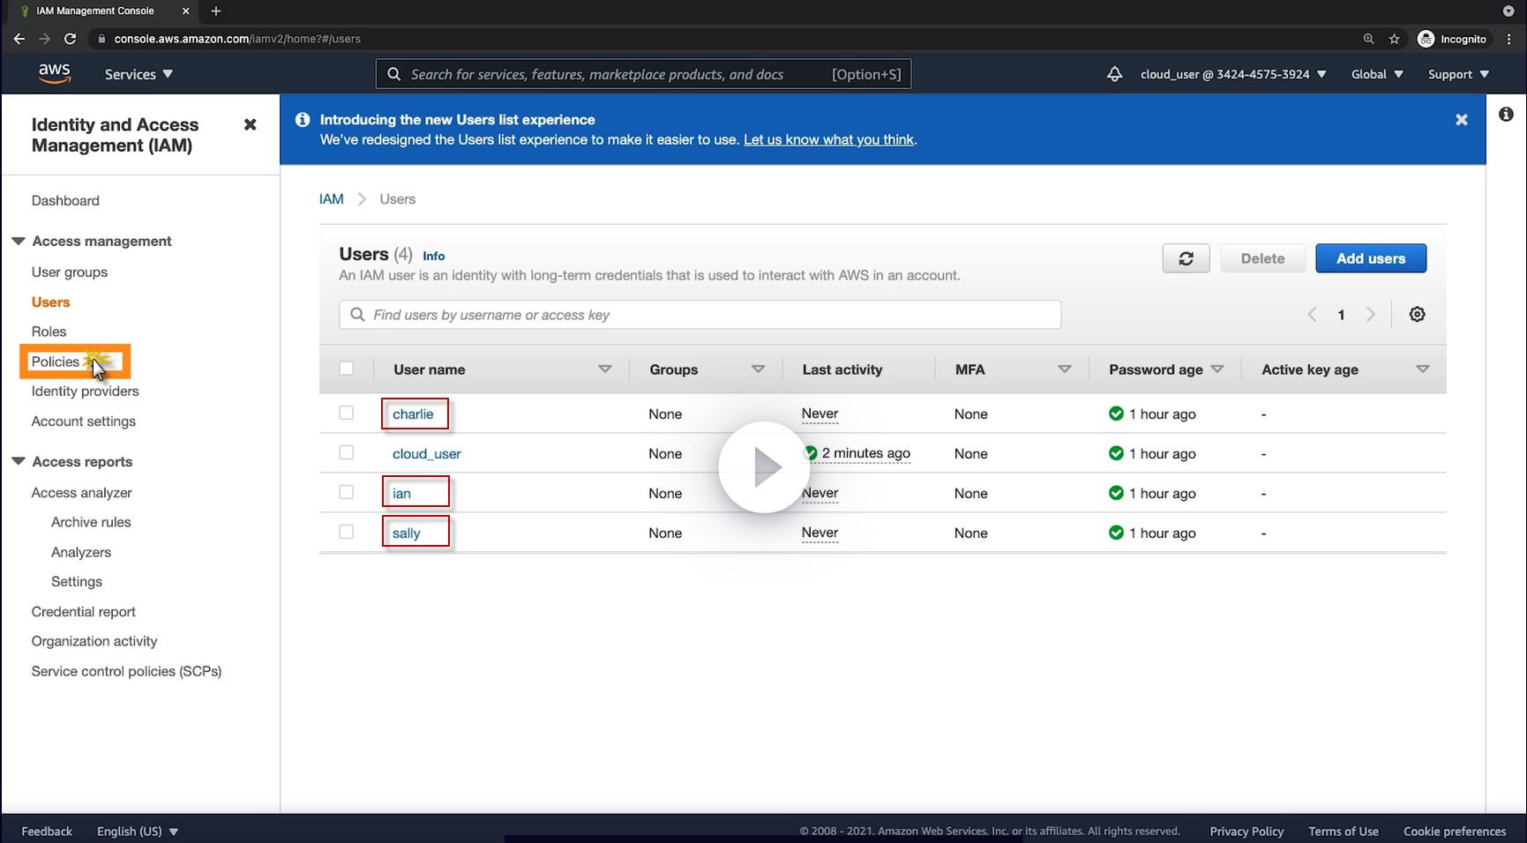
Task: Click the refresh users list icon button
Action: tap(1186, 258)
